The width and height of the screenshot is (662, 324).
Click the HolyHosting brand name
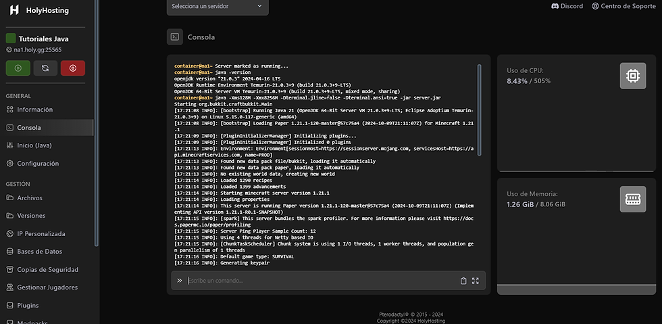(47, 11)
